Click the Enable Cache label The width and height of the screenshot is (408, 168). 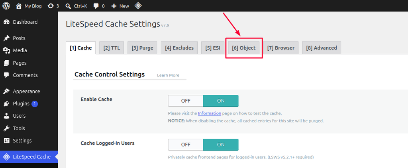pyautogui.click(x=96, y=99)
